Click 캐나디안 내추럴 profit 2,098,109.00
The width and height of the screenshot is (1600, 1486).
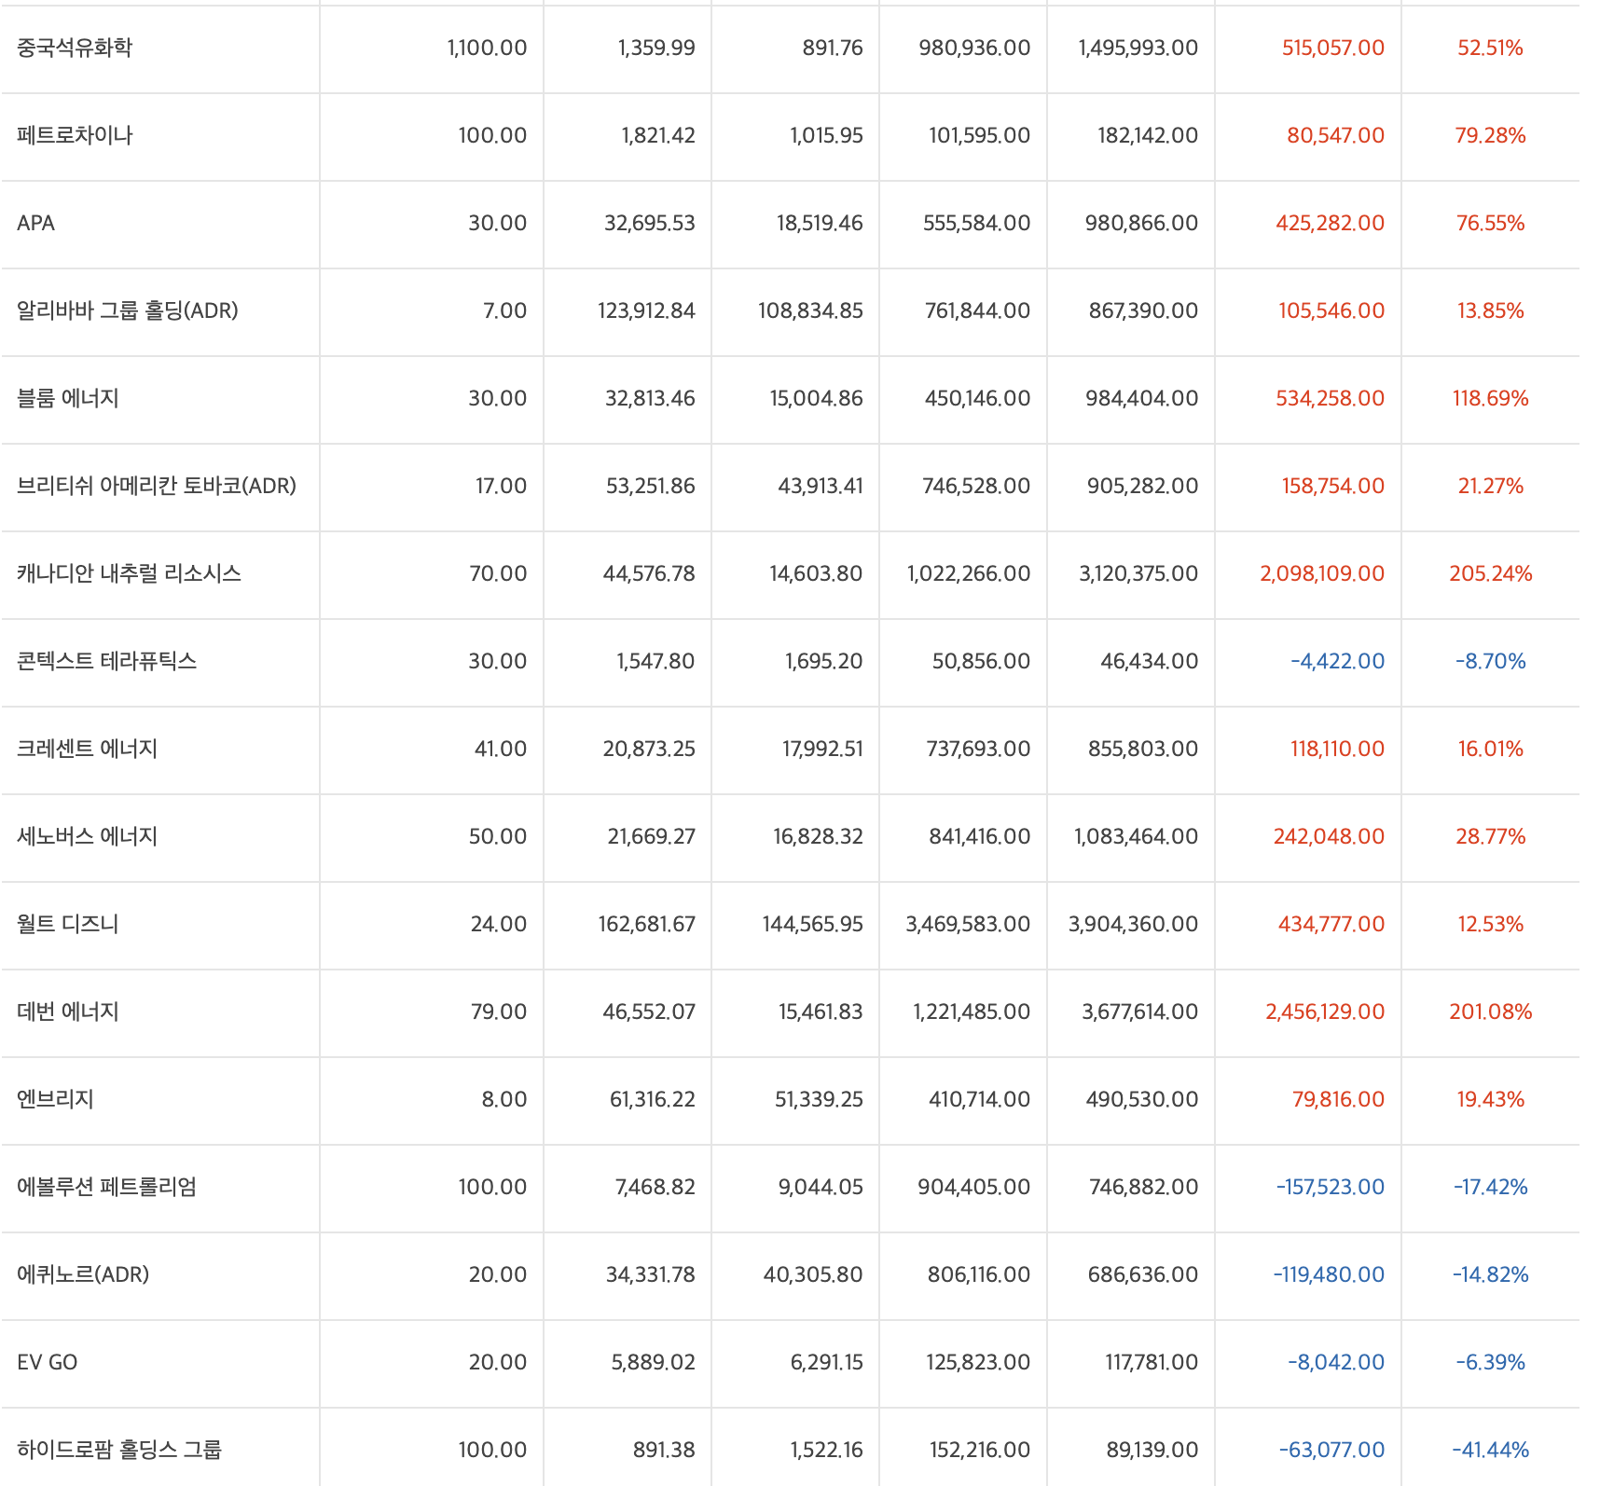click(1322, 573)
